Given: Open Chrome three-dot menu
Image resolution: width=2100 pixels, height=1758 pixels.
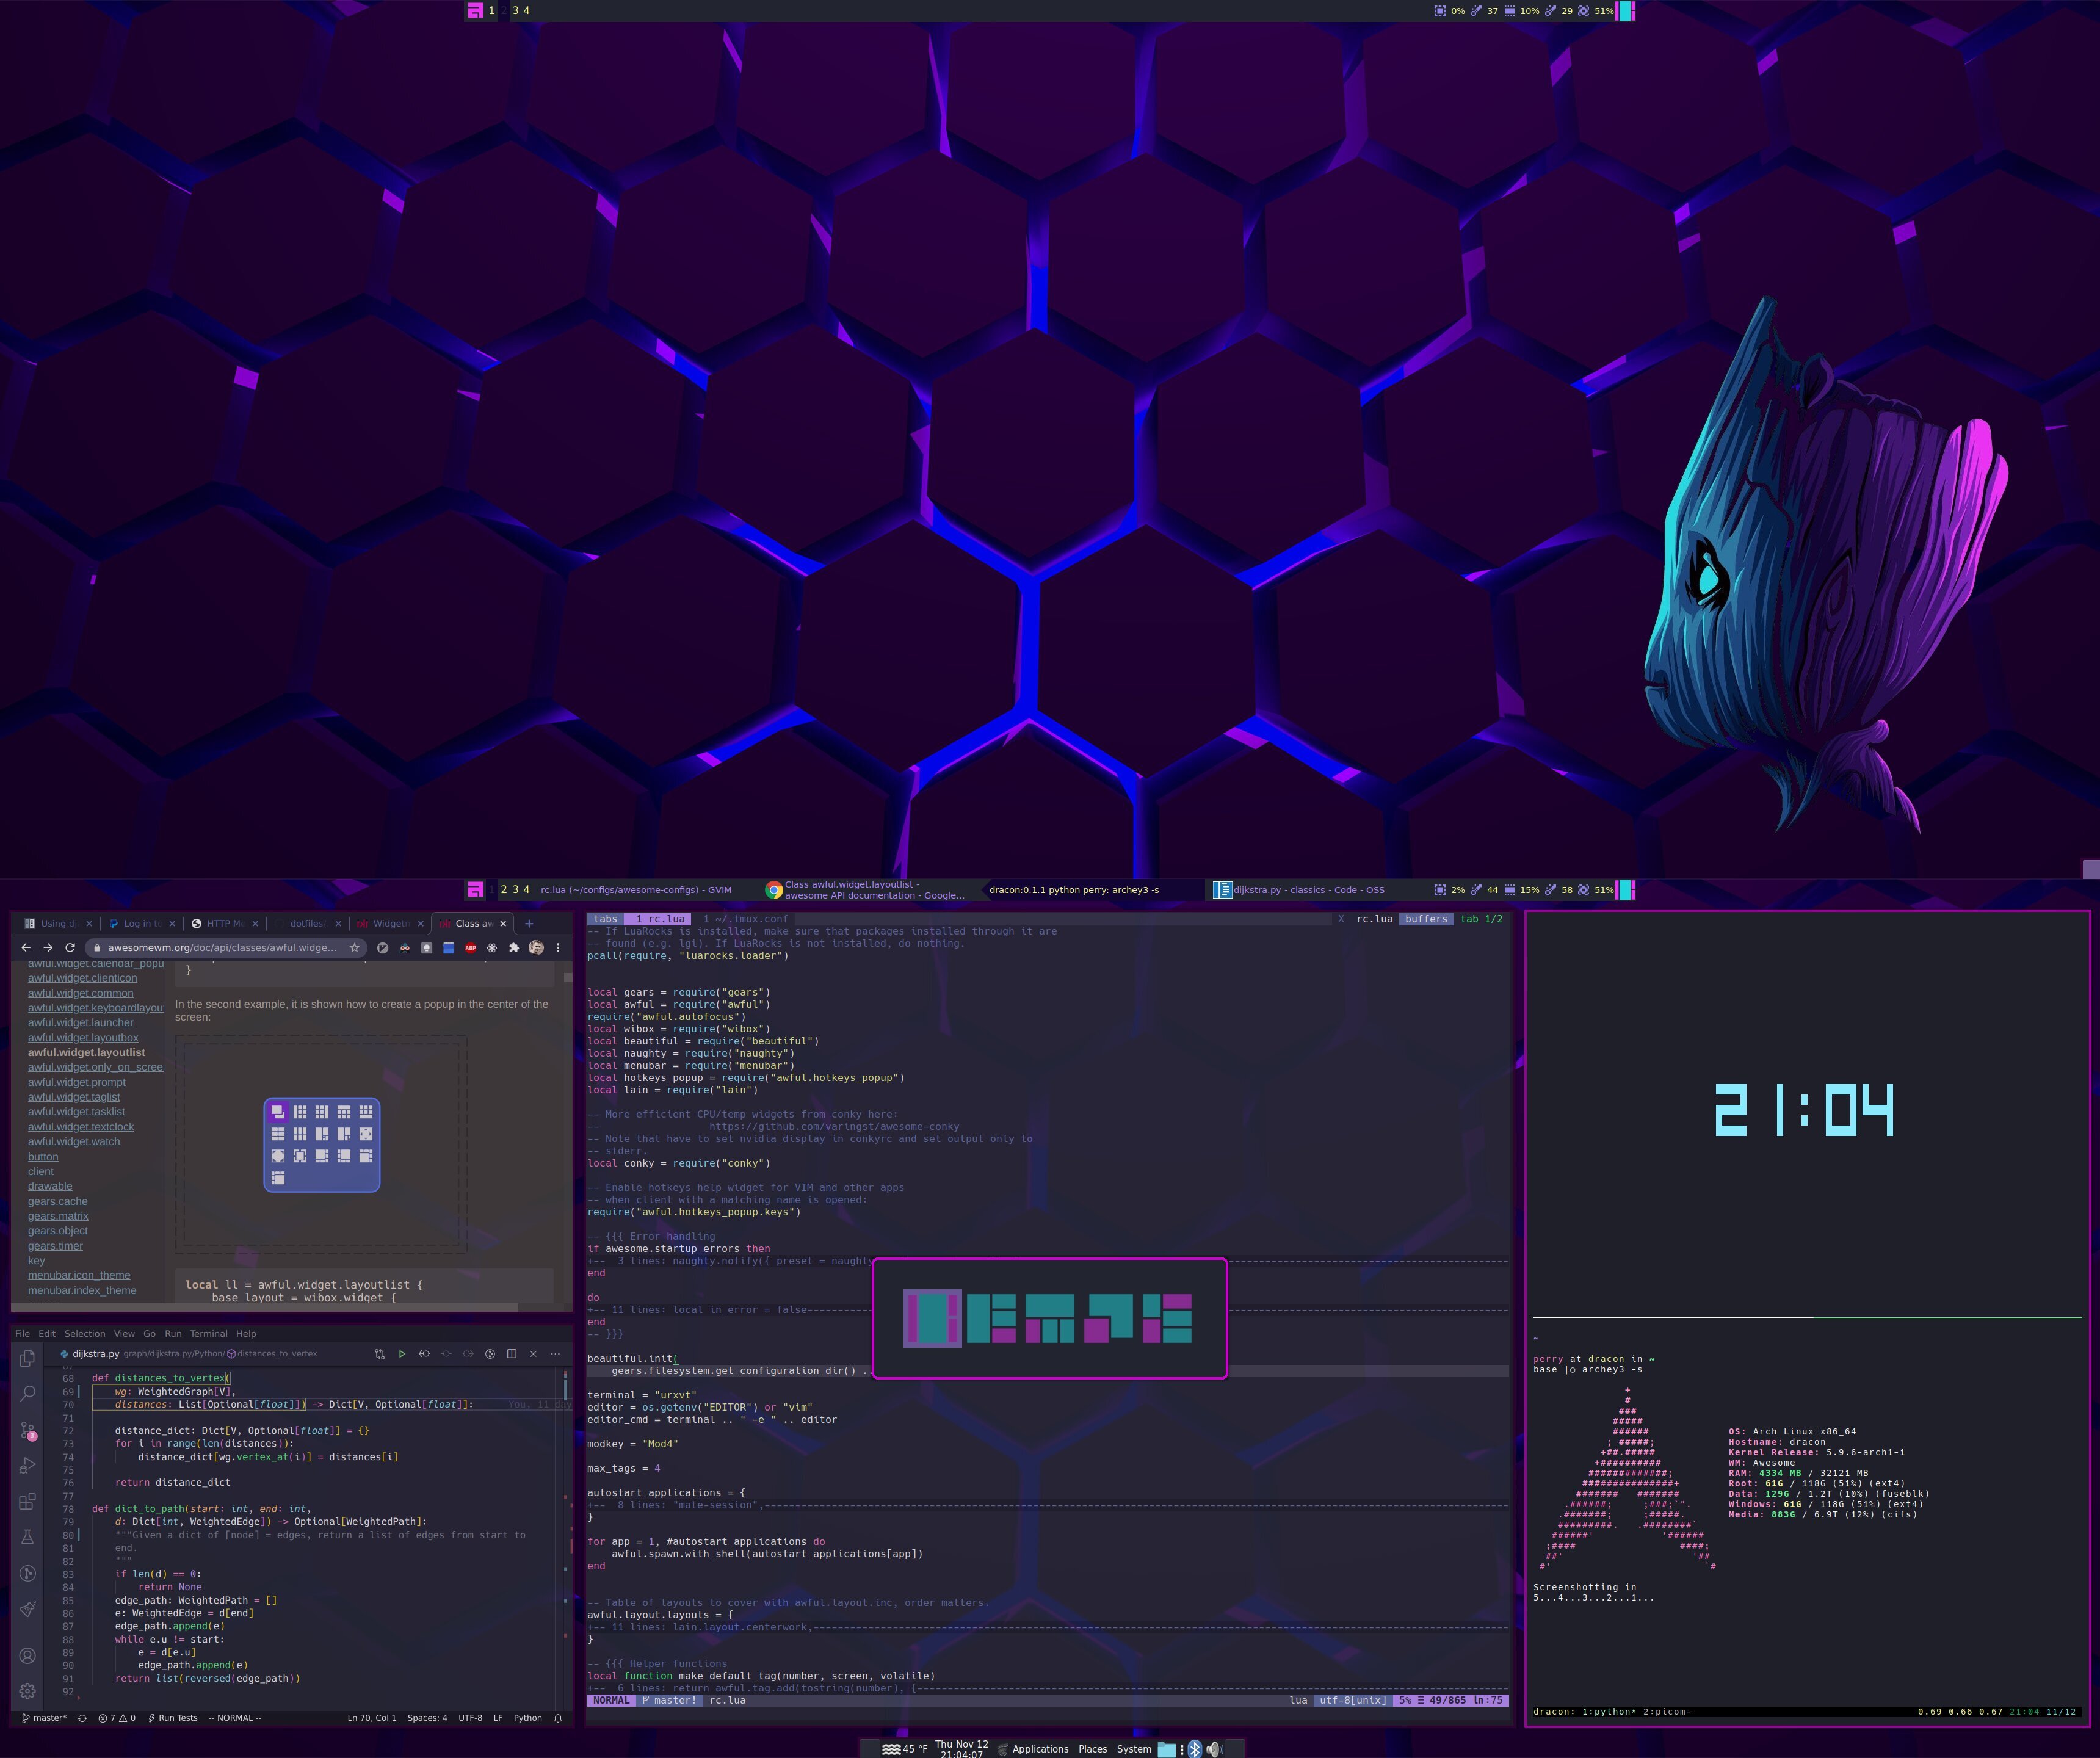Looking at the screenshot, I should pyautogui.click(x=558, y=947).
